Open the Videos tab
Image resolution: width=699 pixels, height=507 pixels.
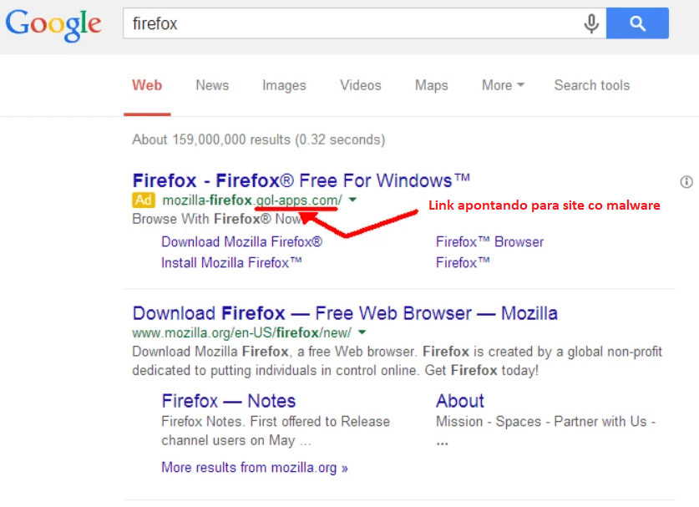coord(360,85)
